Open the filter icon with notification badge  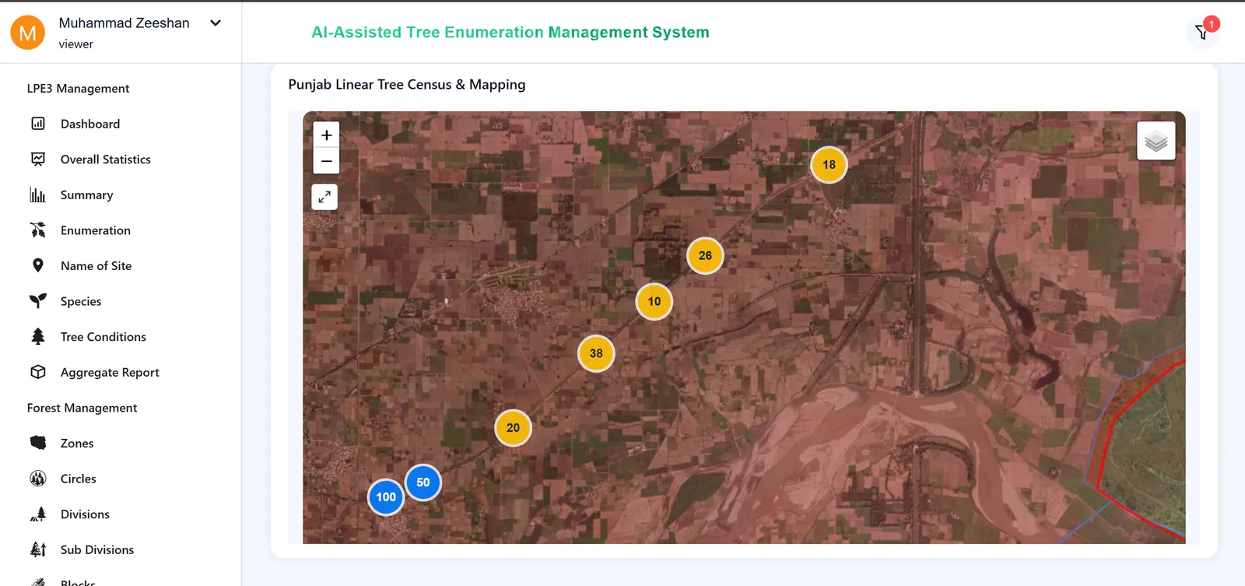tap(1203, 32)
